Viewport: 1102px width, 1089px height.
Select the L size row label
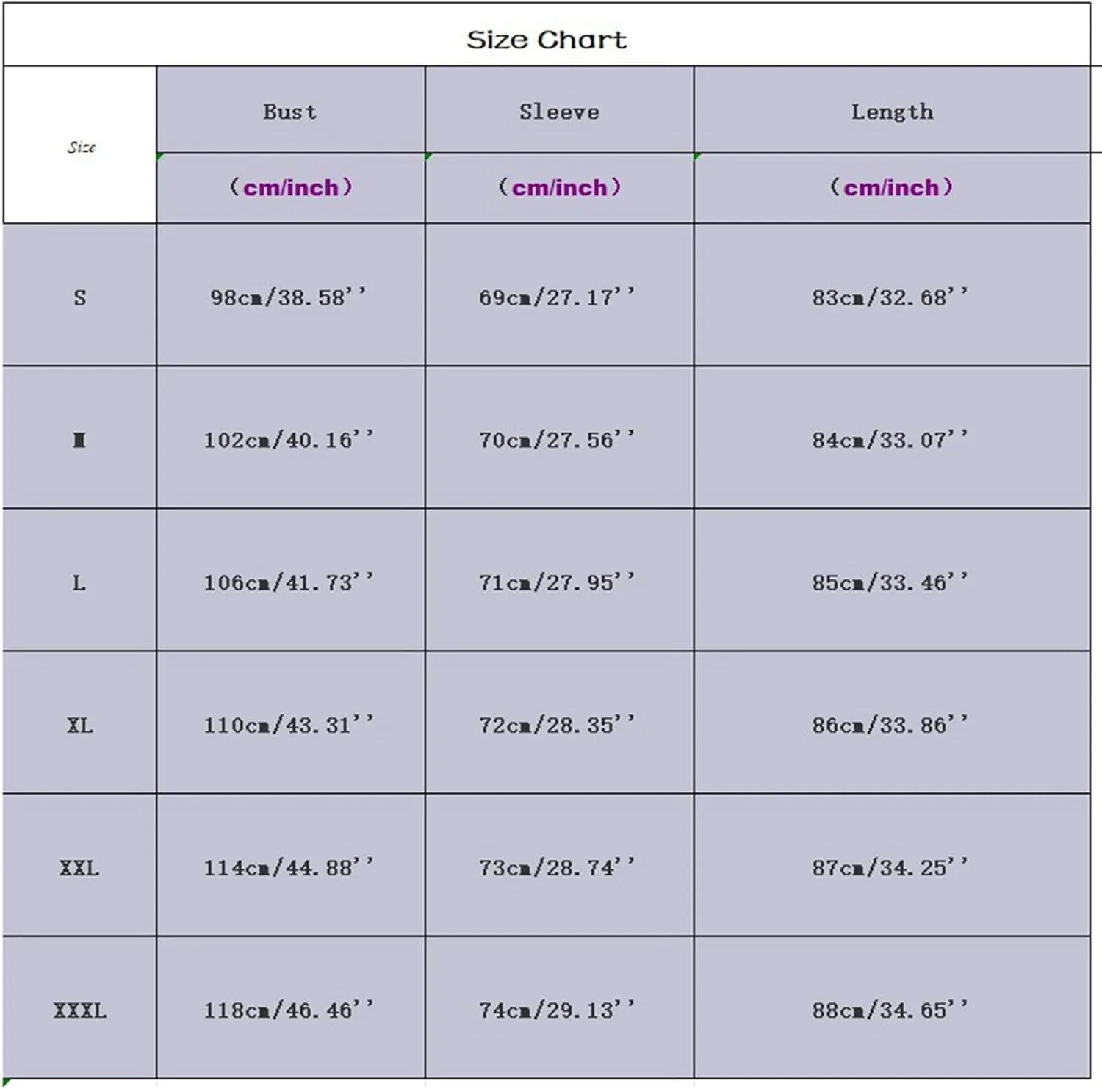(x=79, y=580)
